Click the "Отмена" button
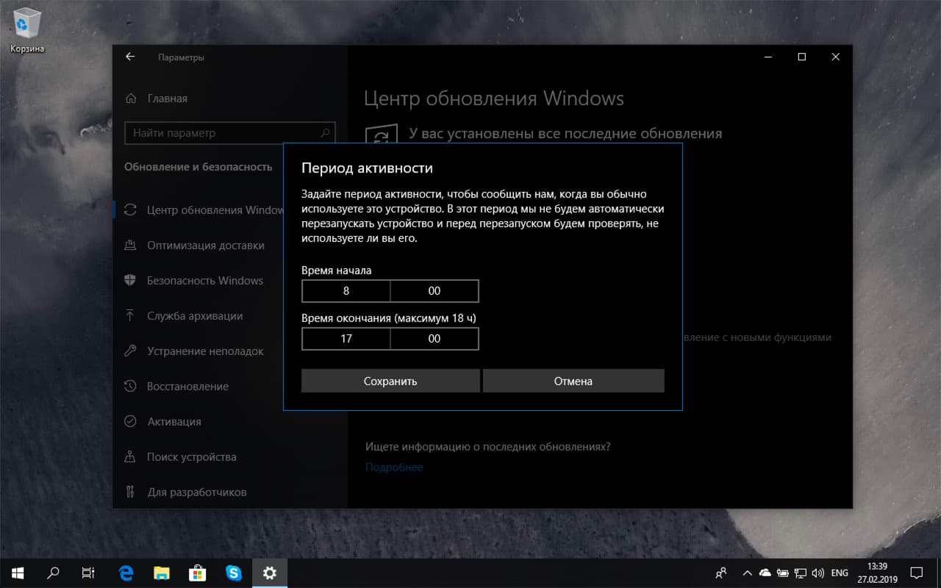The width and height of the screenshot is (941, 588). coord(573,381)
